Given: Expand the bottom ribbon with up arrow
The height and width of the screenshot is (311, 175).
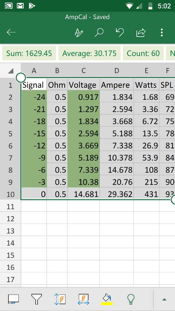Looking at the screenshot, I should 164,299.
